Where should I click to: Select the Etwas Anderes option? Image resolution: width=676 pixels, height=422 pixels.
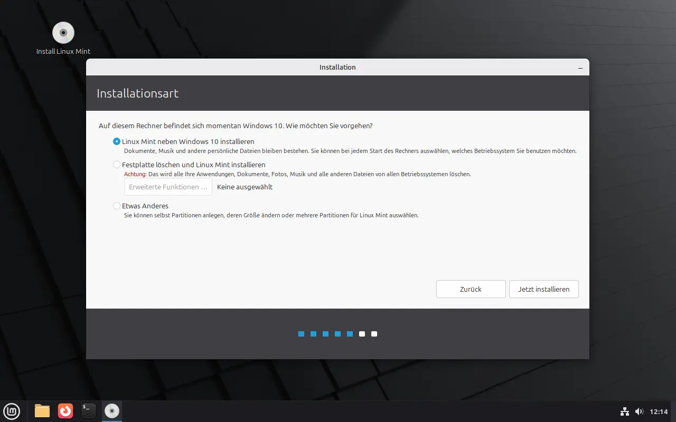[117, 206]
